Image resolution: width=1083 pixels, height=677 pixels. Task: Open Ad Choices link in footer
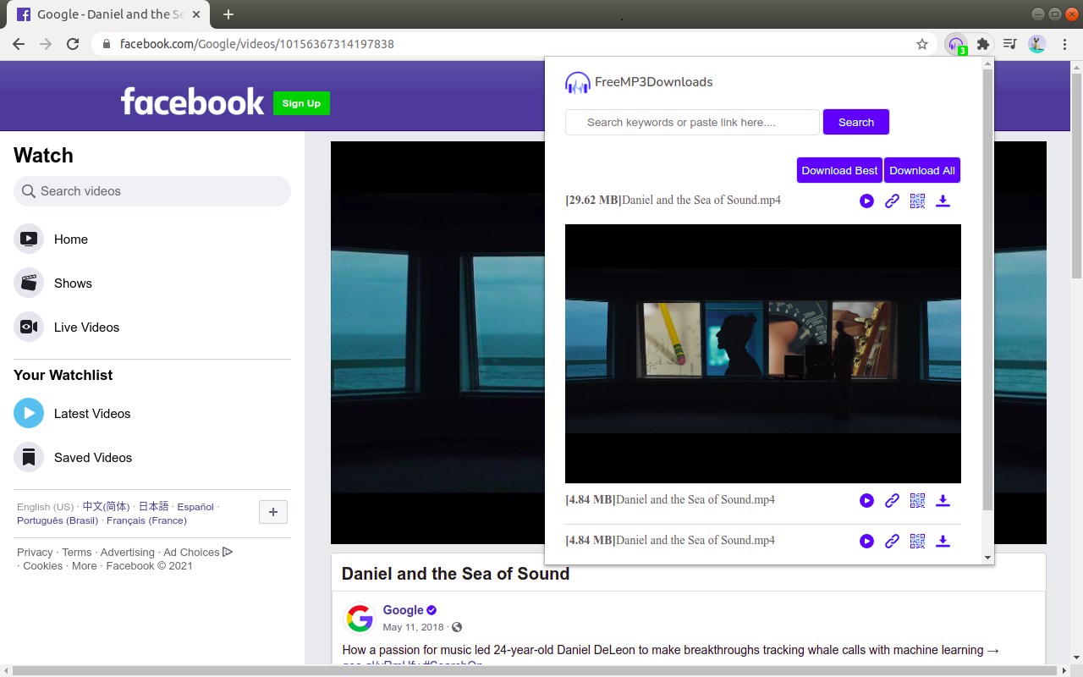(198, 552)
